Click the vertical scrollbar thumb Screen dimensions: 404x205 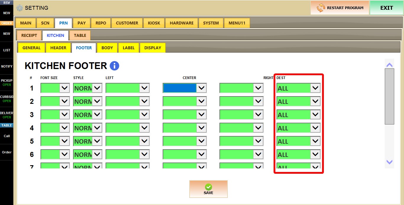(x=389, y=96)
